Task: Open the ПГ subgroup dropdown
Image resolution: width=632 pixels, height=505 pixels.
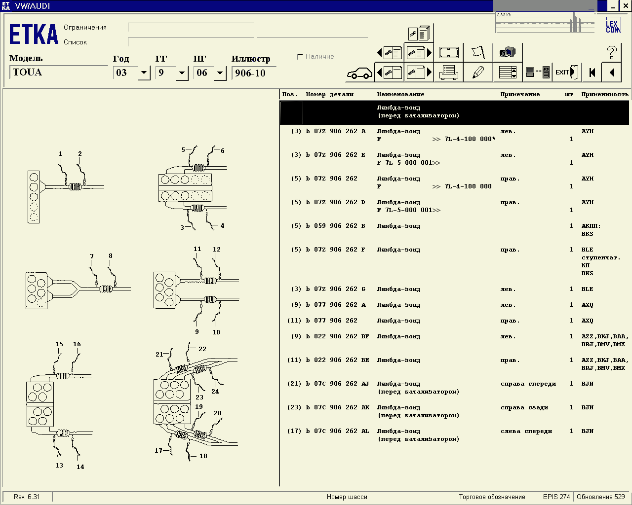Action: point(220,73)
